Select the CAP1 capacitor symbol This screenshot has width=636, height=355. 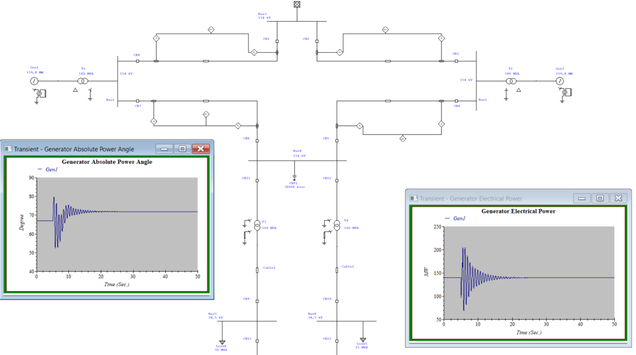[x=294, y=177]
